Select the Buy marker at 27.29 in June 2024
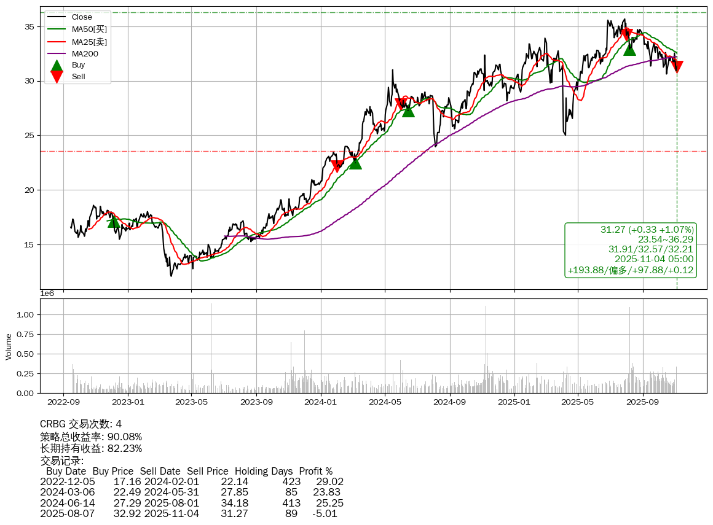The width and height of the screenshot is (713, 525). [408, 111]
